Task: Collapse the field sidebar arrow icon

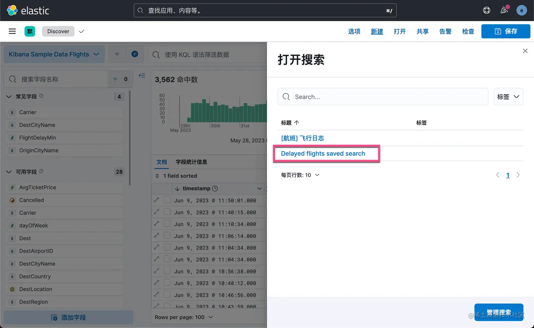Action: point(142,75)
